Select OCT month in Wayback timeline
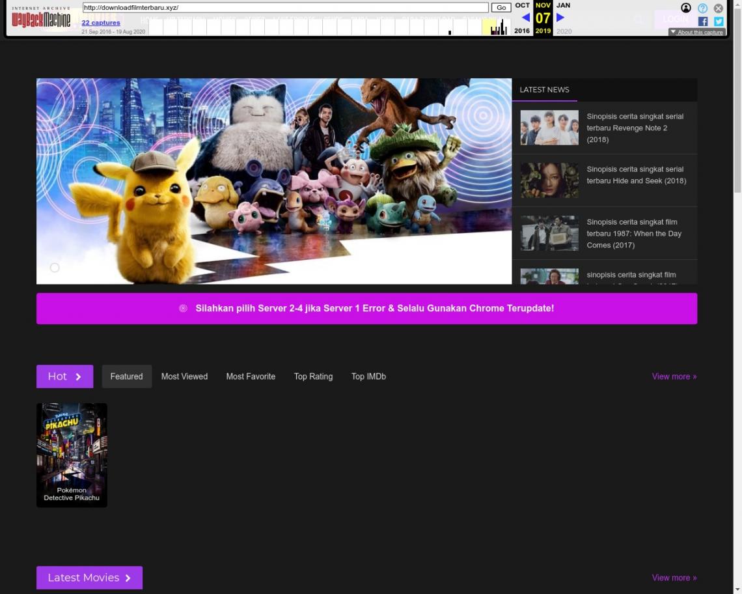 pos(522,5)
